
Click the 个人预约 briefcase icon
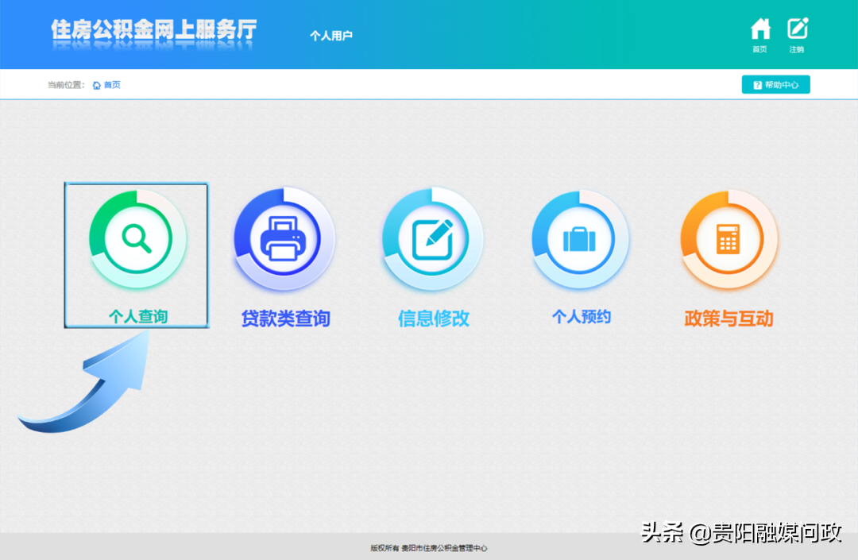click(580, 238)
